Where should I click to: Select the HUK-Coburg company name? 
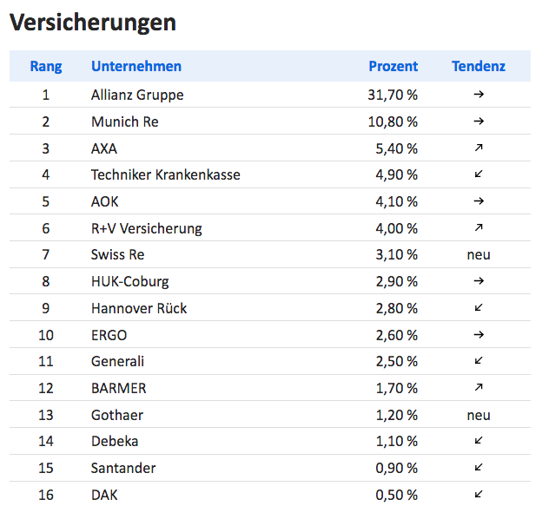point(130,281)
